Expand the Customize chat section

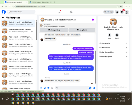113,43
